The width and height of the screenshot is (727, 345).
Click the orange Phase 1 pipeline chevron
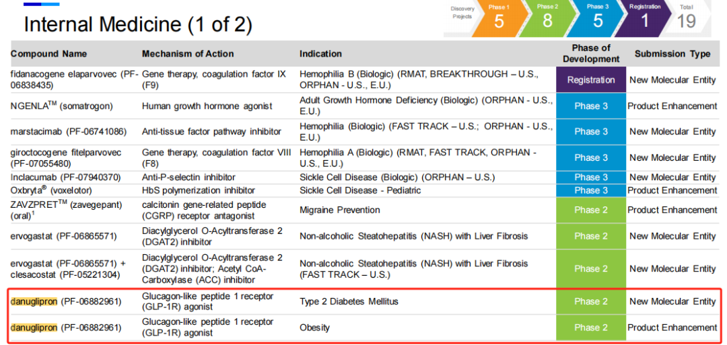click(x=498, y=18)
